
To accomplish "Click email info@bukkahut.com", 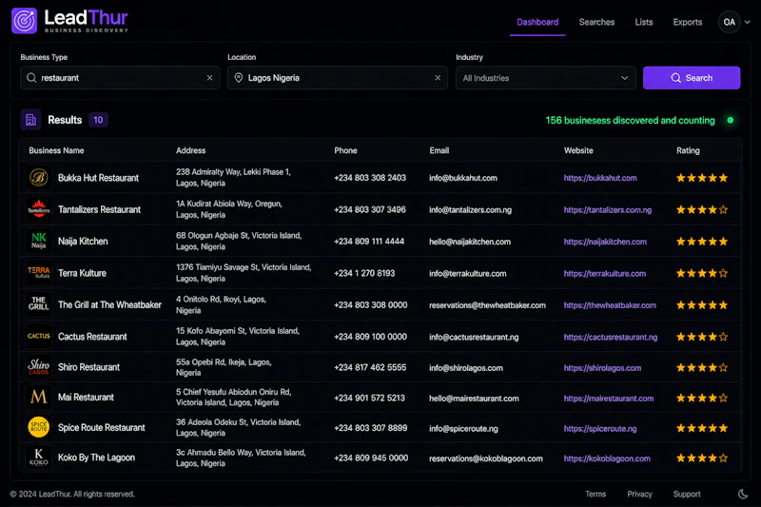I will coord(463,178).
